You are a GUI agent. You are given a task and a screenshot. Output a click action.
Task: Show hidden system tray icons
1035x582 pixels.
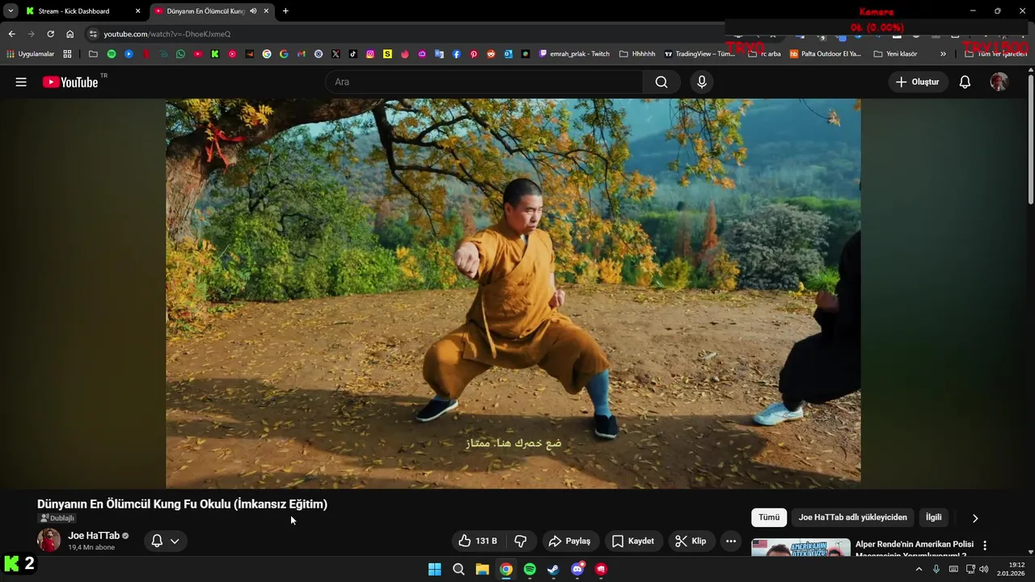(x=919, y=569)
